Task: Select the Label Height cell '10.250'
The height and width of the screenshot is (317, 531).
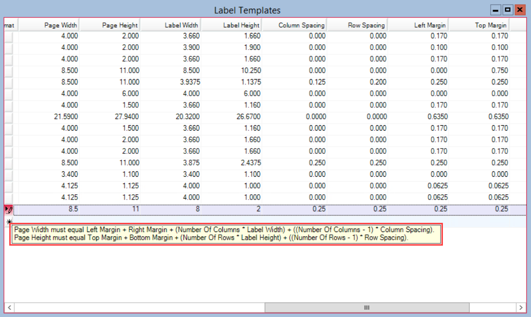Action: coord(232,70)
